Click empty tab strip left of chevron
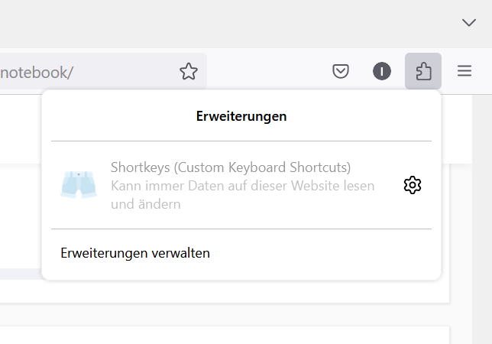Viewport: 492px width, 344px height. (x=229, y=23)
